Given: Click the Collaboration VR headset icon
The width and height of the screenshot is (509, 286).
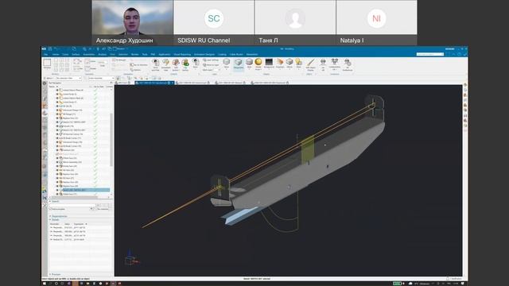Looking at the screenshot, I should click(x=334, y=64).
